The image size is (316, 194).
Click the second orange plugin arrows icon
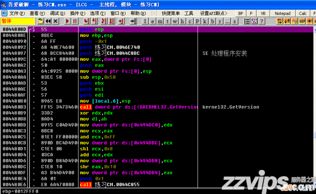pos(287,21)
